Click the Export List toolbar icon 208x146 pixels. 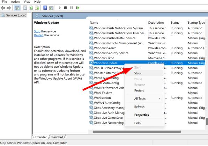[37, 8]
